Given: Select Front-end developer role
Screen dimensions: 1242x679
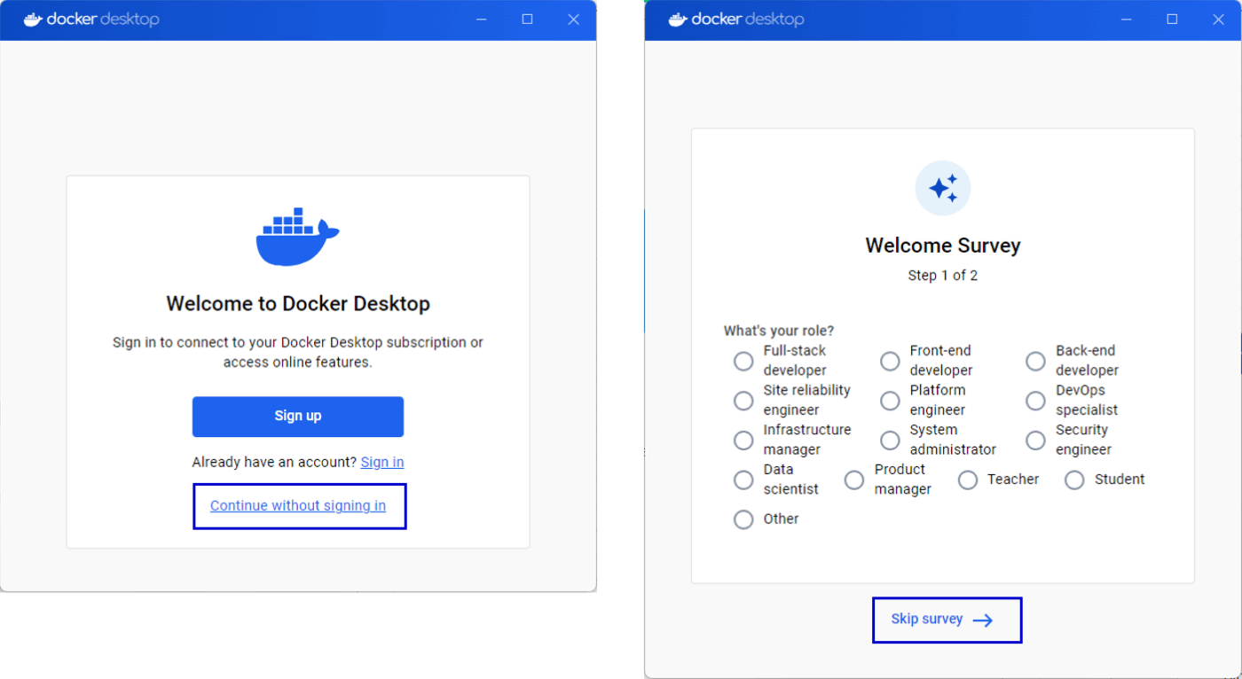Looking at the screenshot, I should tap(890, 361).
